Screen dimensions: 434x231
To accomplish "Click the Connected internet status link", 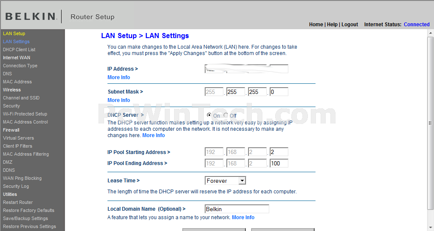I will pyautogui.click(x=417, y=25).
